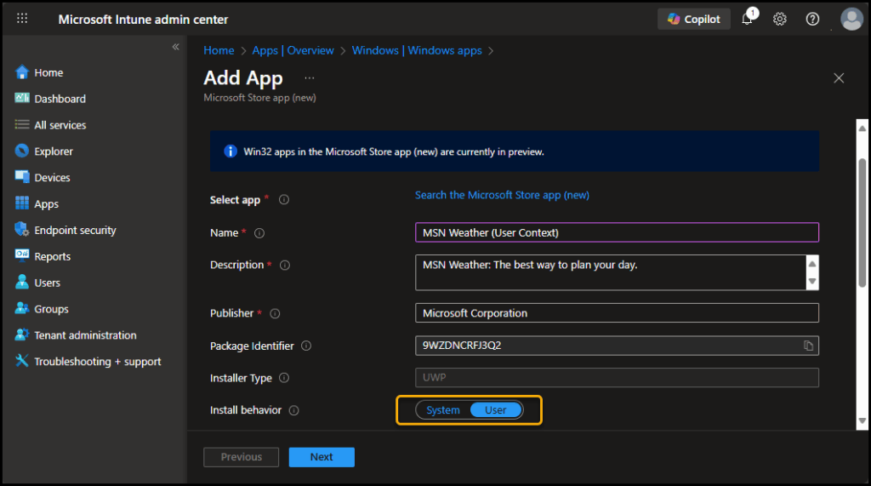This screenshot has width=871, height=486.
Task: Set install behavior to System
Action: pos(443,410)
